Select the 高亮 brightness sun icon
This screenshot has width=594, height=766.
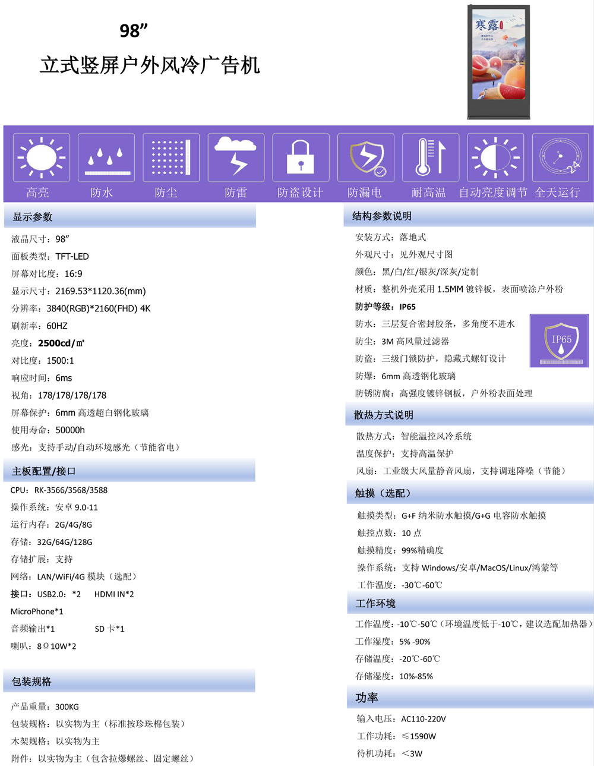41,156
